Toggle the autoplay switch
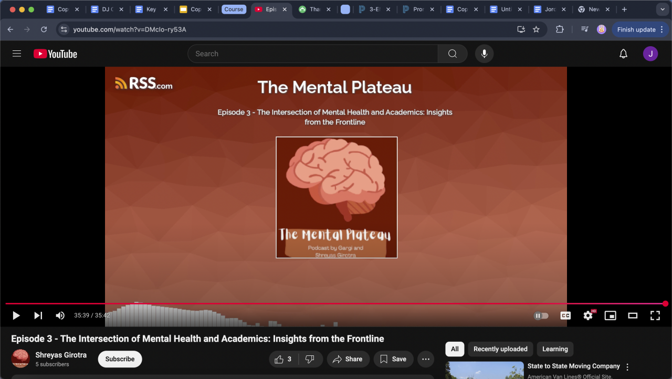The image size is (672, 379). point(541,315)
